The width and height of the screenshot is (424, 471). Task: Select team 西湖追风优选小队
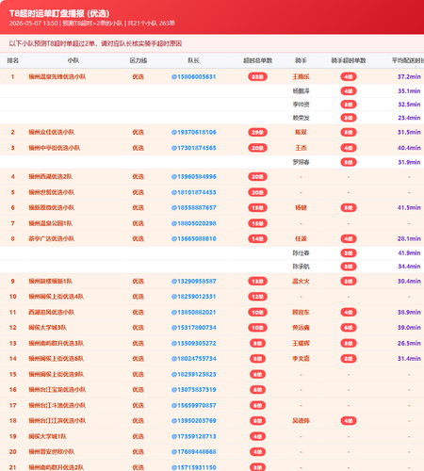point(52,312)
